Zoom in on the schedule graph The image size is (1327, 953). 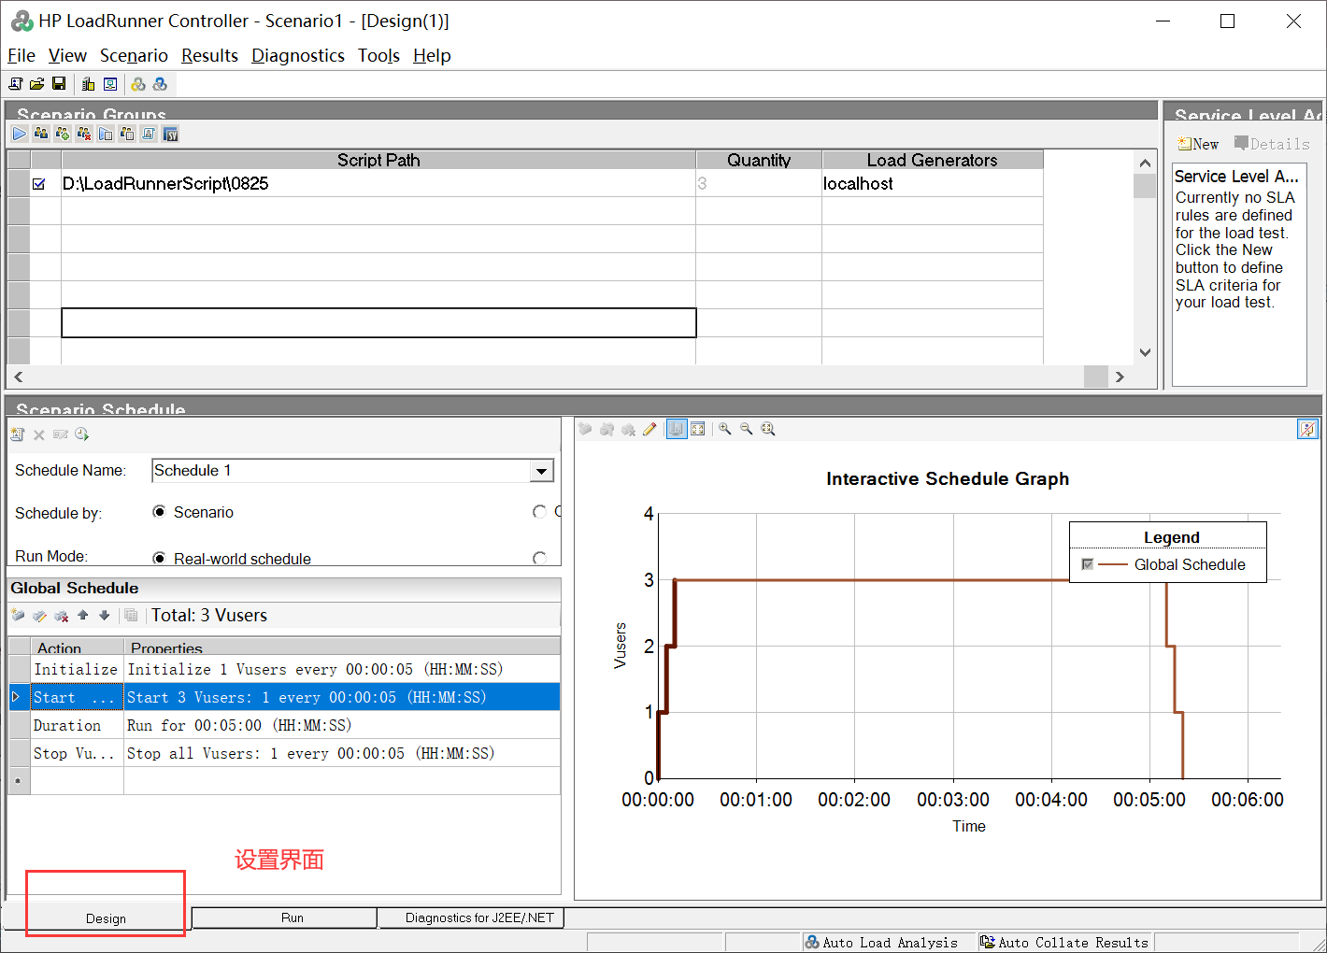click(724, 429)
